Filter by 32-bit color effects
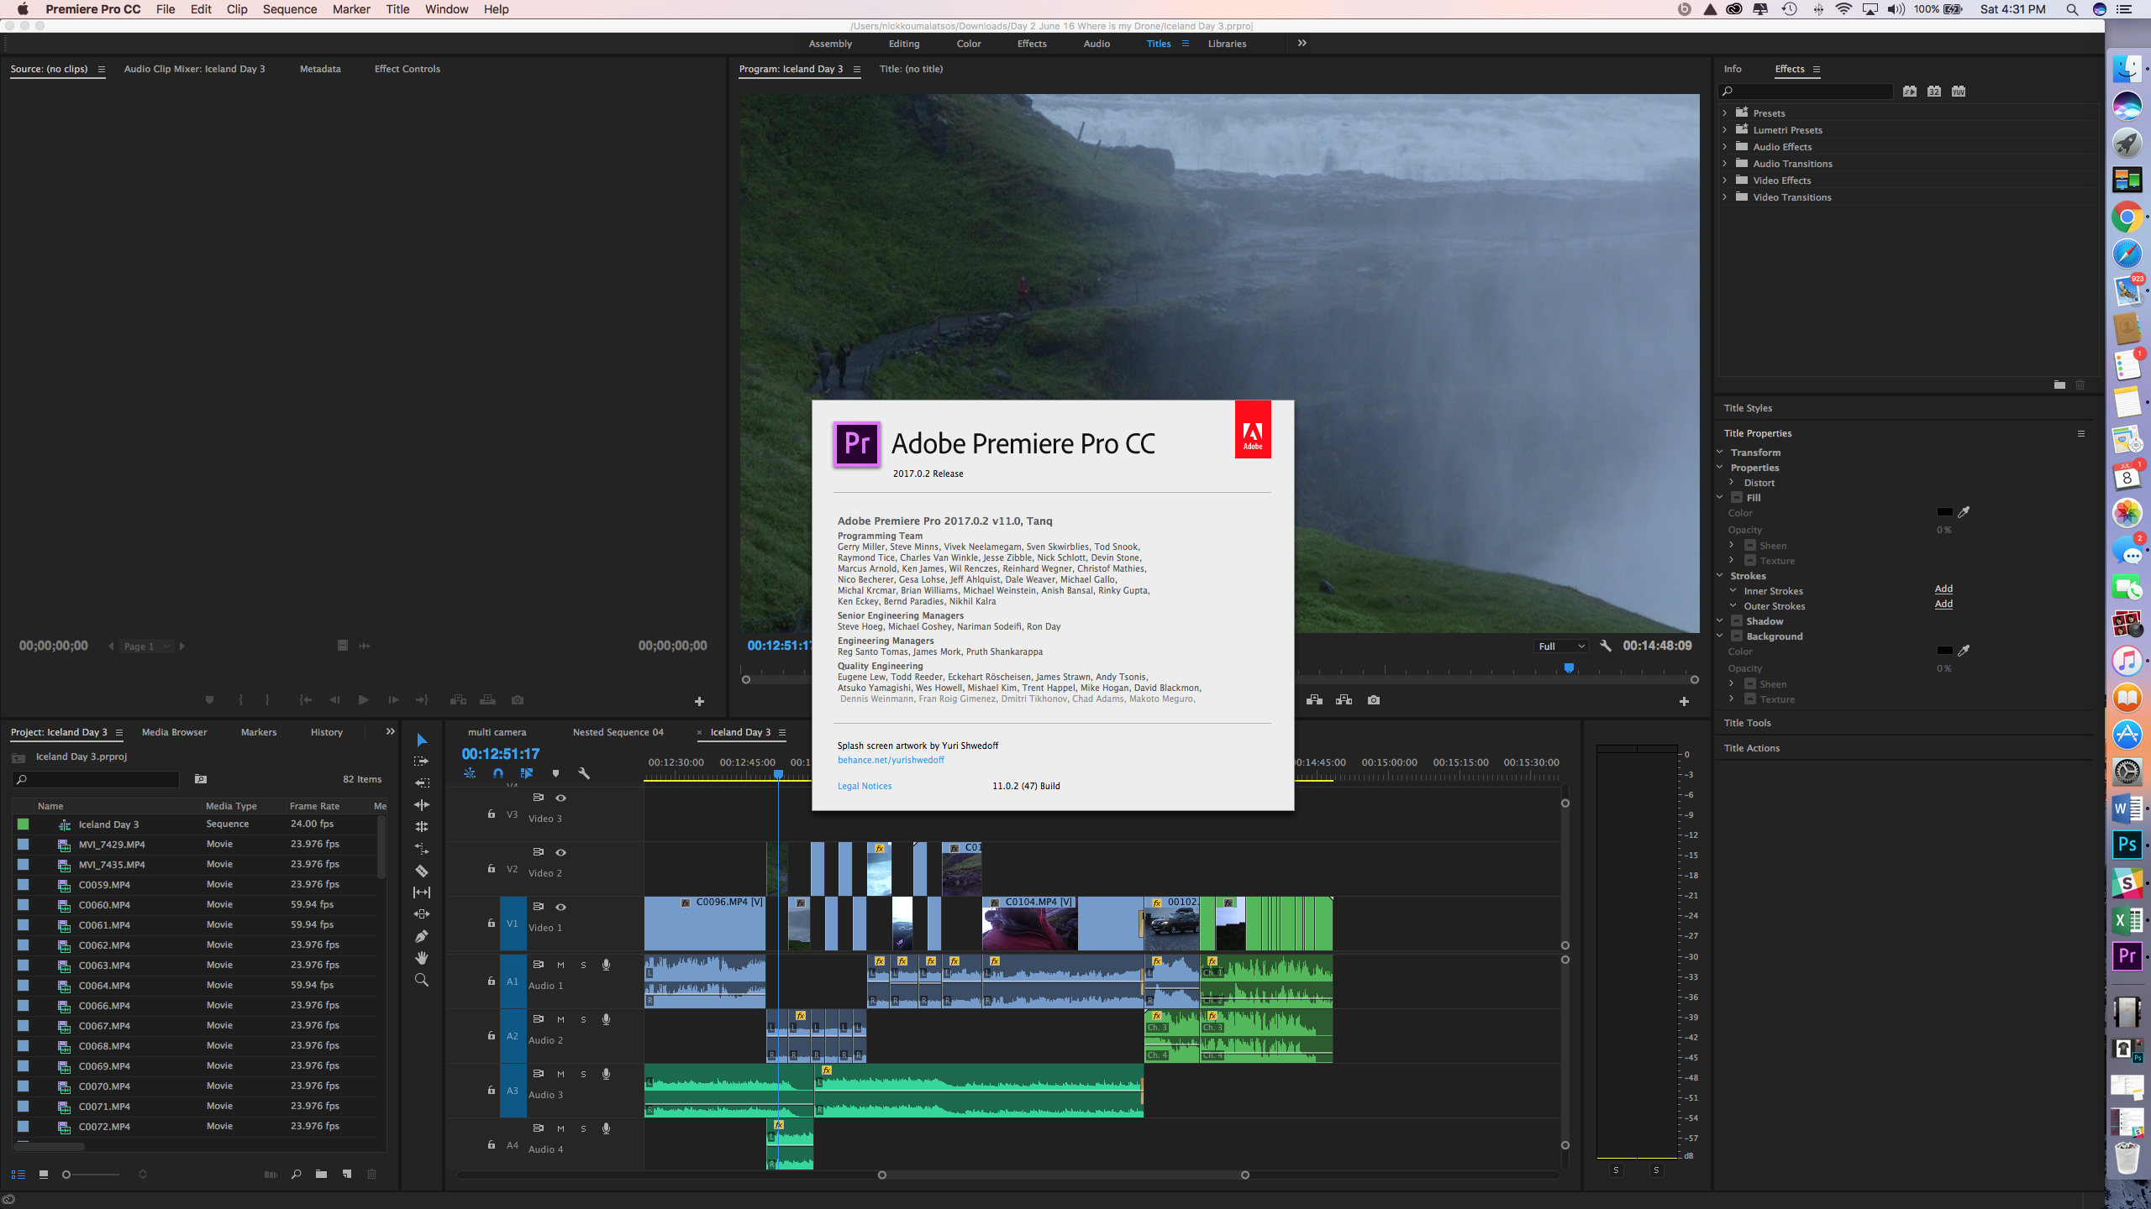This screenshot has width=2151, height=1209. [1934, 91]
